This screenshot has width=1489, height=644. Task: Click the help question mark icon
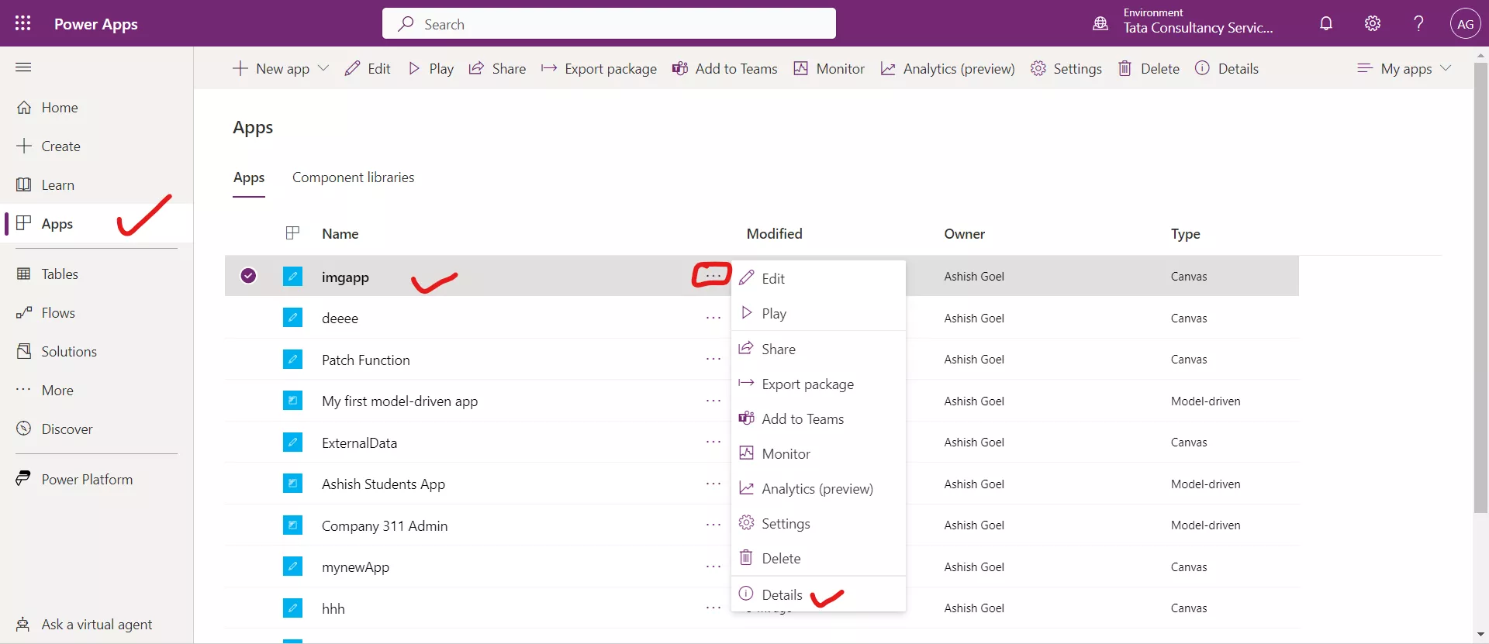[x=1418, y=23]
